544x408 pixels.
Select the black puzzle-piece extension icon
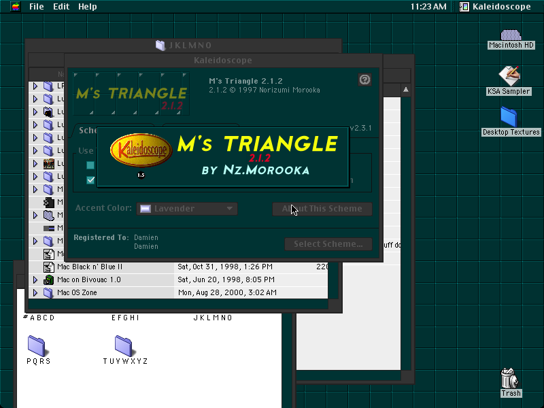pyautogui.click(x=48, y=202)
